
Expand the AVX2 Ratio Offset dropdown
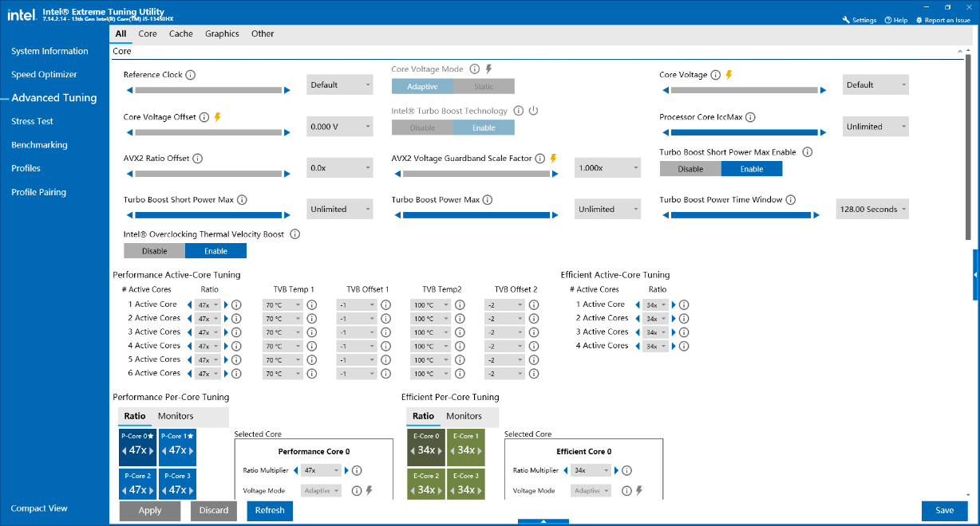tap(340, 167)
